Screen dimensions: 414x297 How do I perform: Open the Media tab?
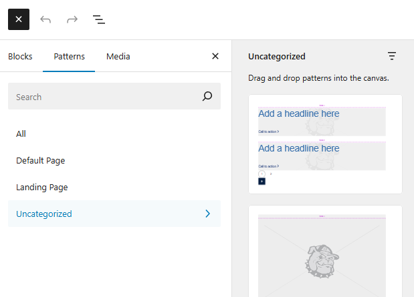pos(118,56)
